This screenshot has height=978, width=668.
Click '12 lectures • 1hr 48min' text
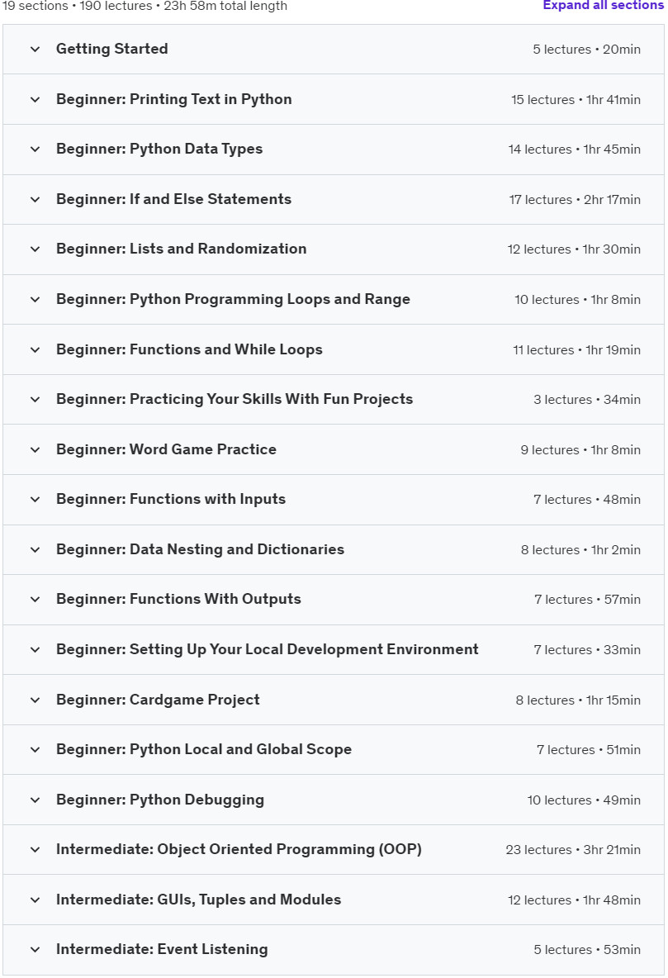point(574,900)
